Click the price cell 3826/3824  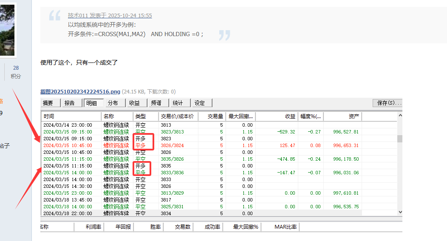(x=172, y=145)
